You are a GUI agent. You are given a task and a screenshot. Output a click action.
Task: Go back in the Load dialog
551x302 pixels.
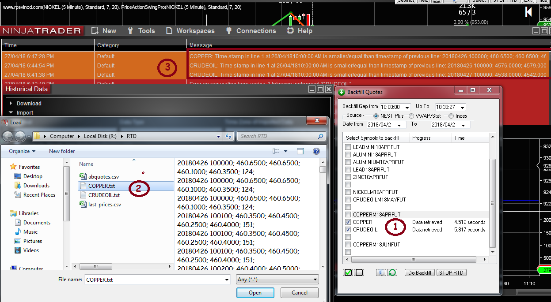coord(8,136)
